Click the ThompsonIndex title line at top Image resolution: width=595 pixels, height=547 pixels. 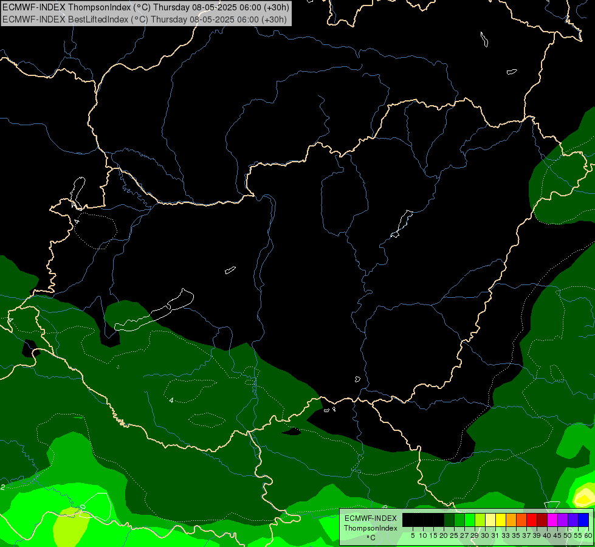146,7
